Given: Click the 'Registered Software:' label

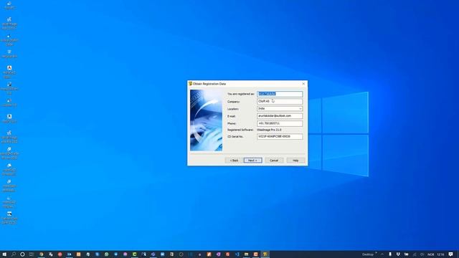Looking at the screenshot, I should click(240, 130).
